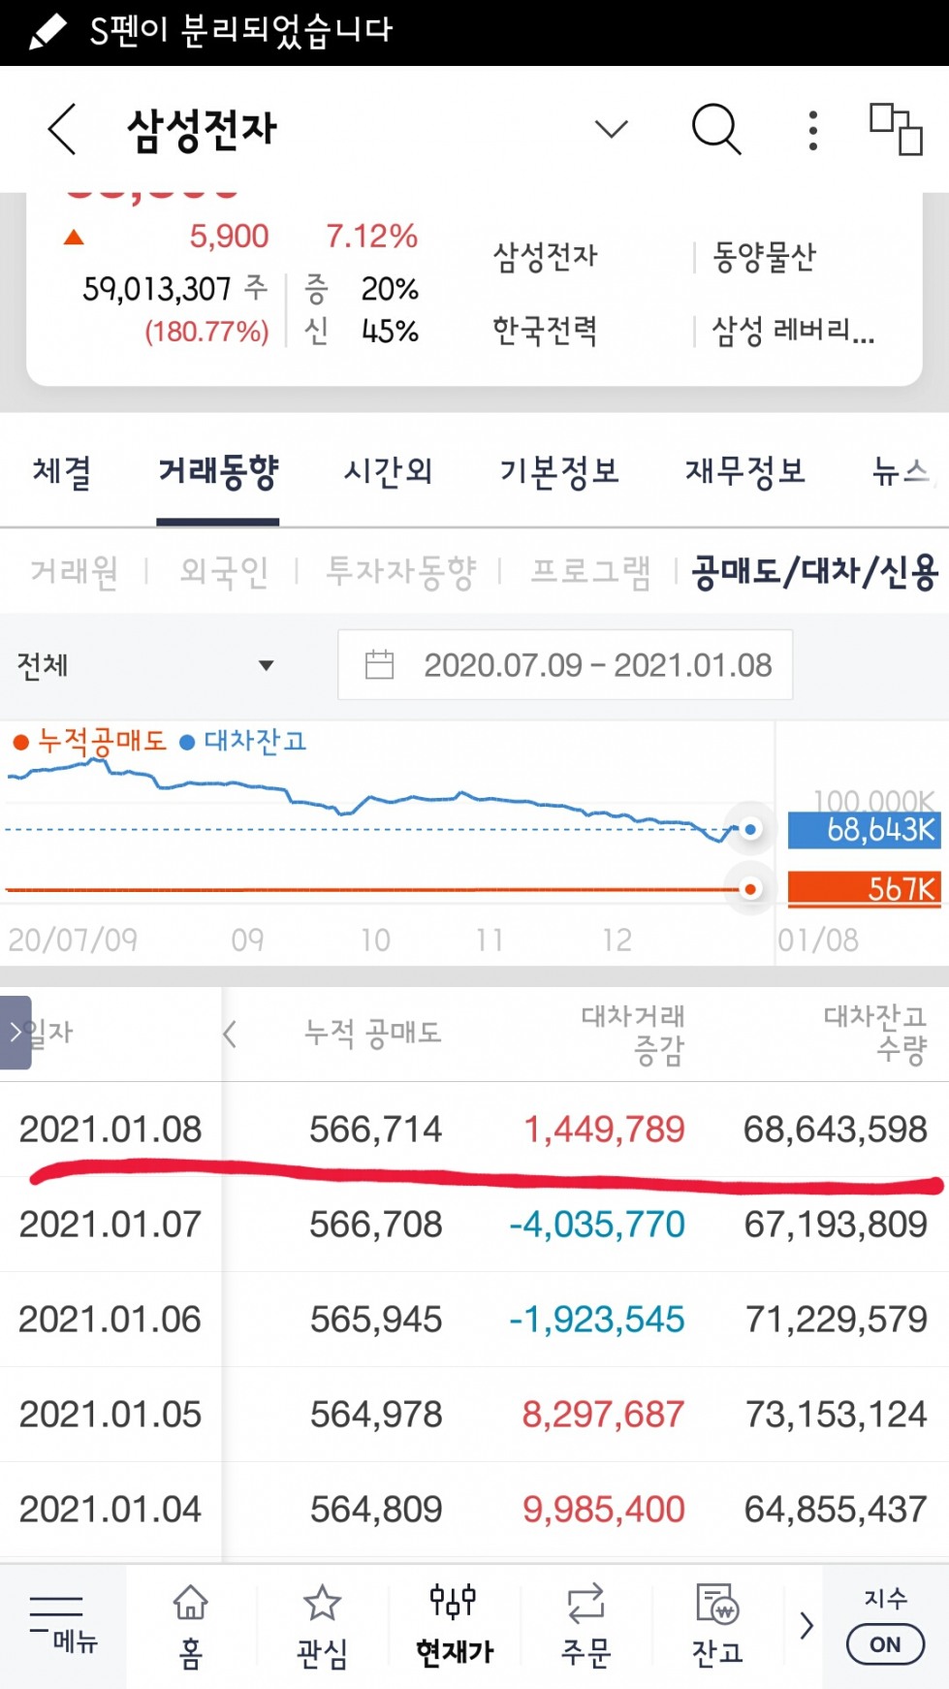Expand the 전체 dropdown filter
Screen dimensions: 949x1689
point(145,665)
